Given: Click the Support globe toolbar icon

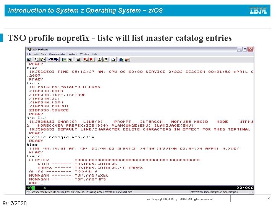Looking at the screenshot, I should (x=121, y=60).
